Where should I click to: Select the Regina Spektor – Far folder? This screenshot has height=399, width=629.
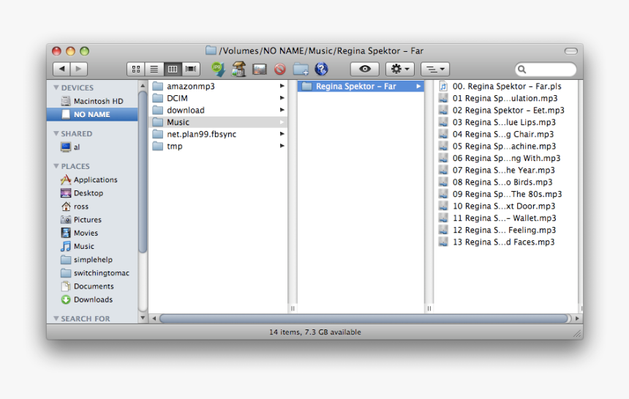pos(361,86)
